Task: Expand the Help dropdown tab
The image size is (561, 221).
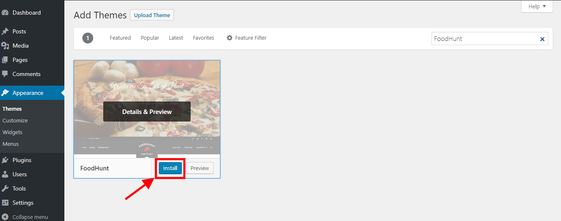Action: click(537, 6)
